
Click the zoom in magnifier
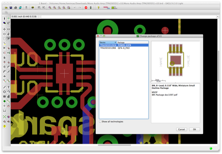[54, 8]
